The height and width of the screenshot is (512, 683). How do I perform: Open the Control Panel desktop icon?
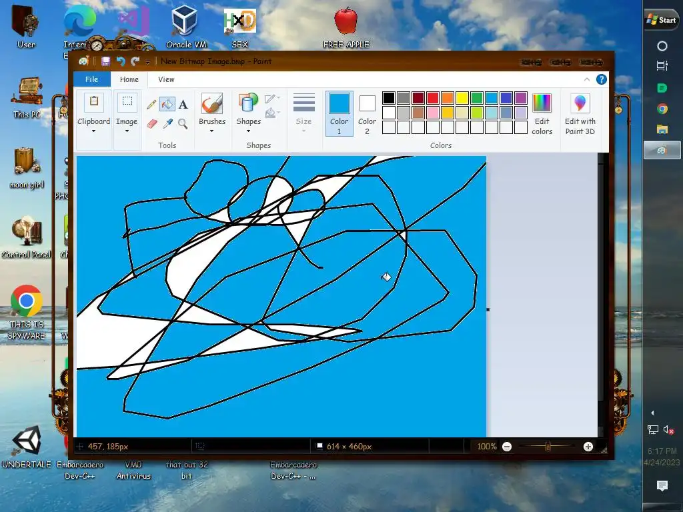(26, 237)
